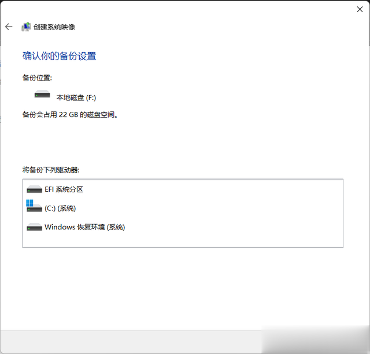This screenshot has width=370, height=354.
Task: Click the '本地磁盘 (F:)' label
Action: [76, 97]
